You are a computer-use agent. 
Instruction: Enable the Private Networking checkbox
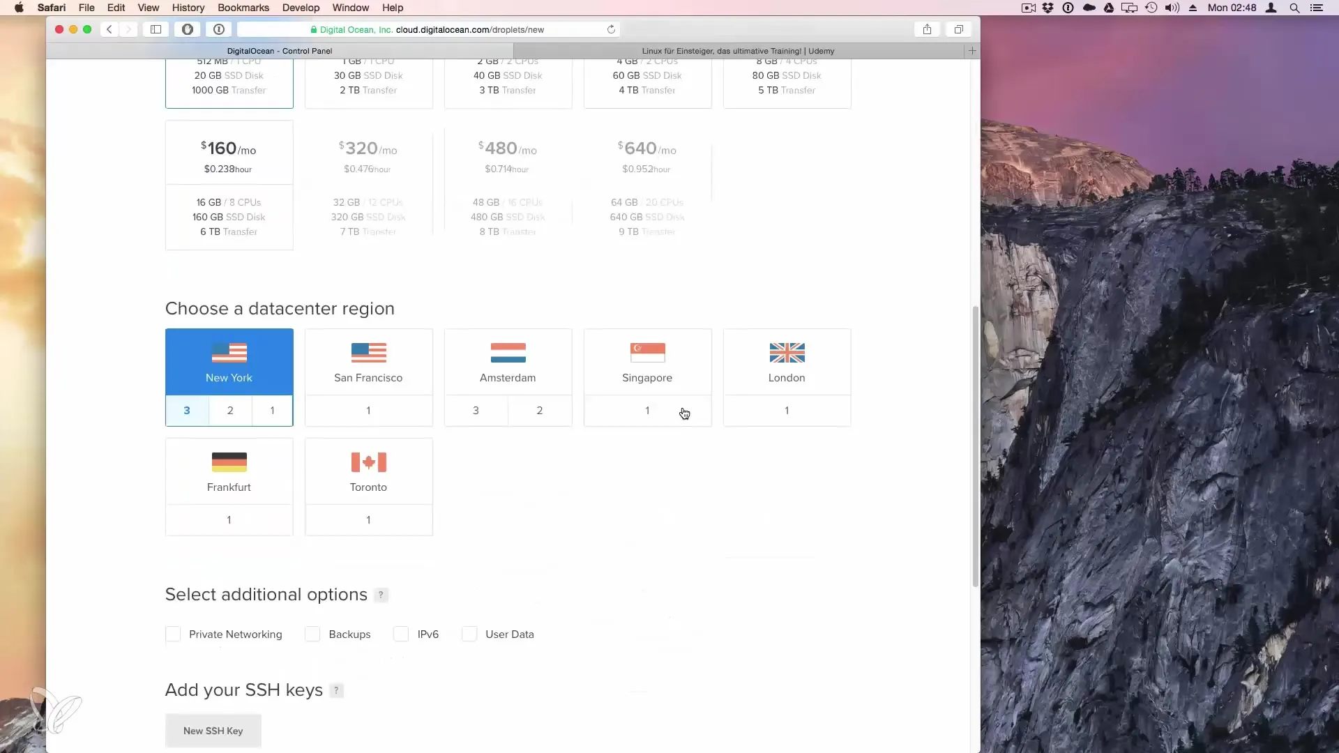[173, 634]
